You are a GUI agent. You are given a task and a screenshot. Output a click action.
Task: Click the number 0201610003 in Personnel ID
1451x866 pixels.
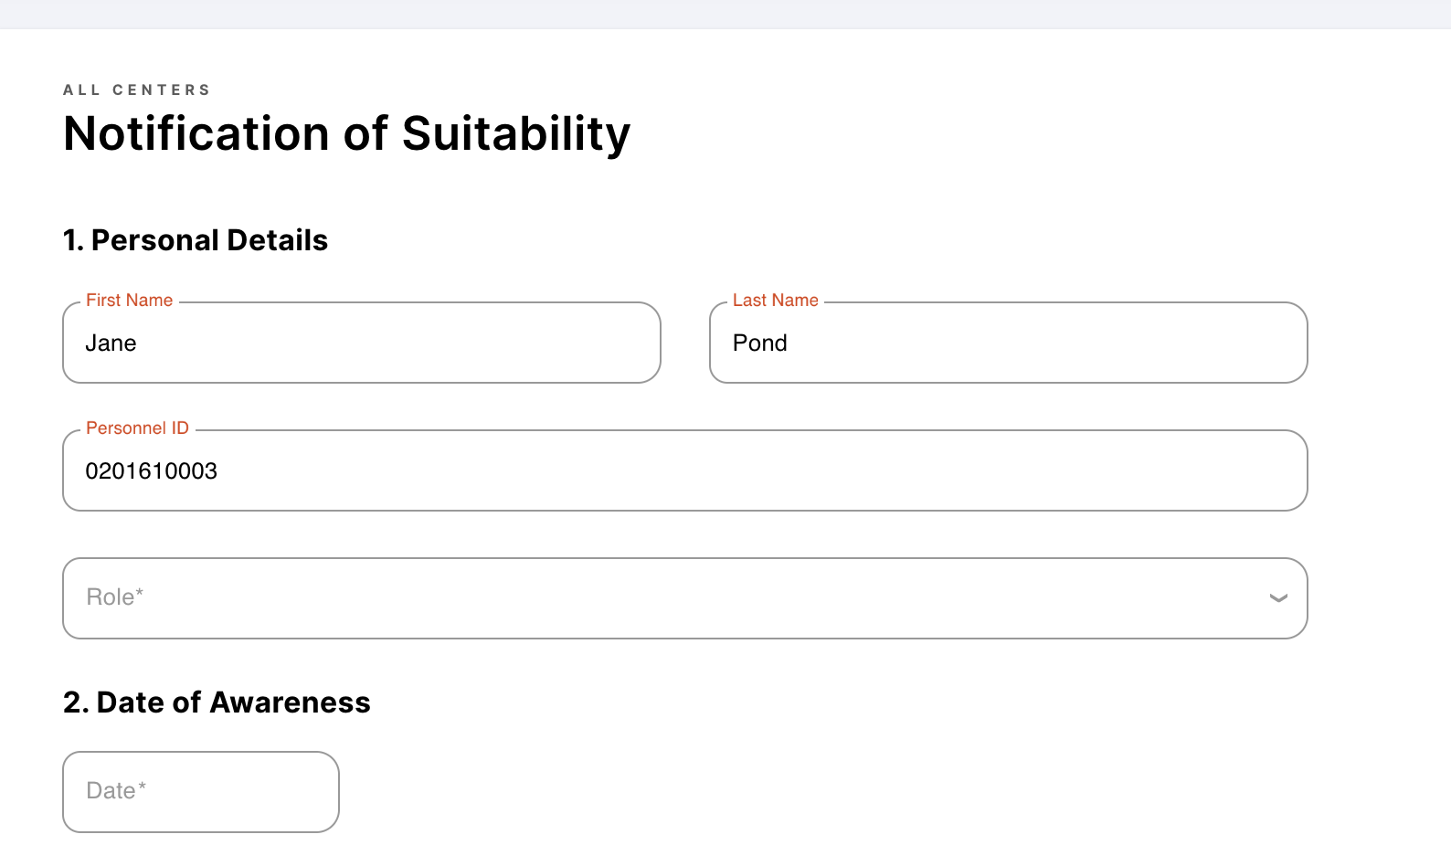click(151, 471)
